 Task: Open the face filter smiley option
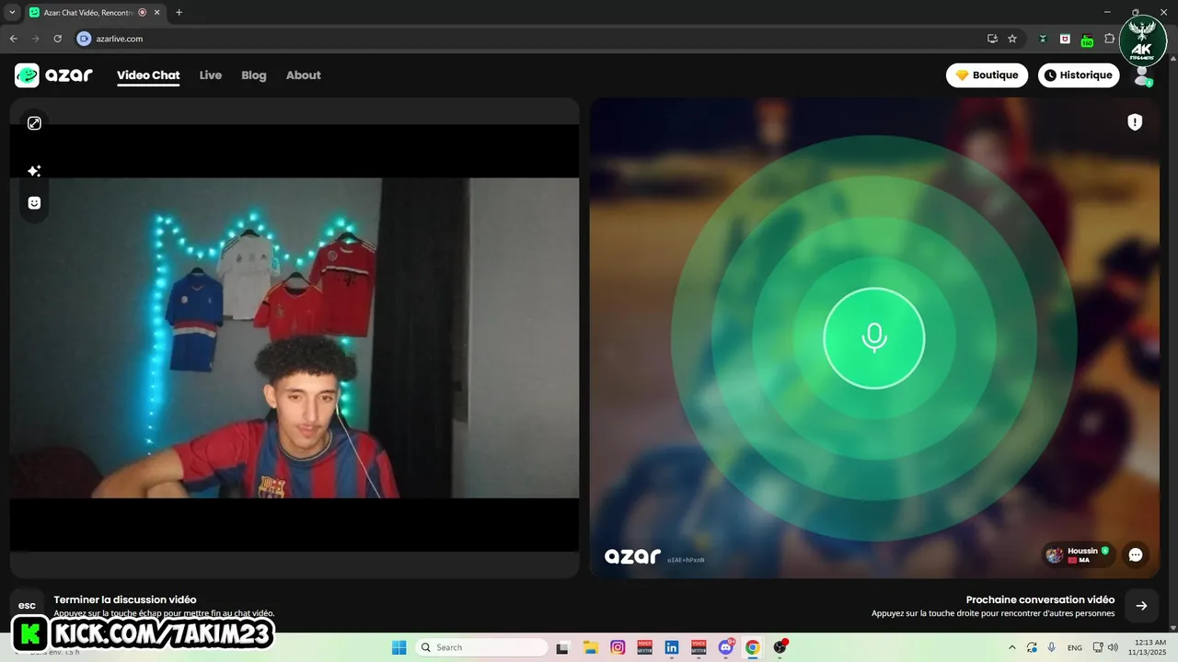[34, 203]
